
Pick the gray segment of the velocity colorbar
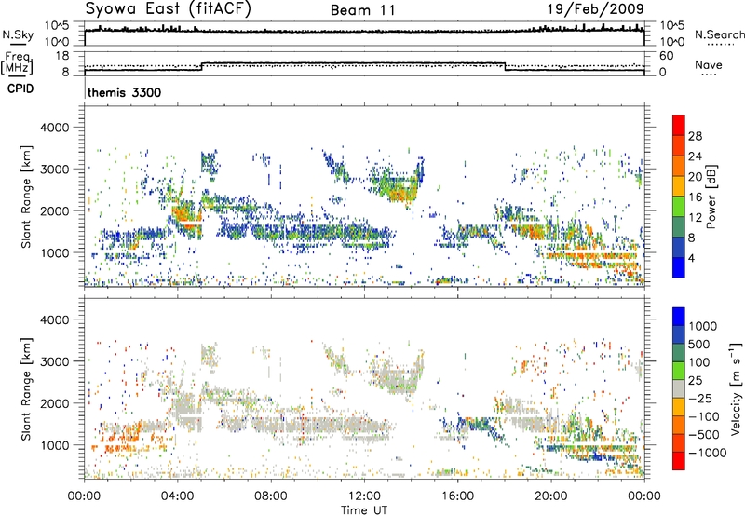(x=679, y=389)
